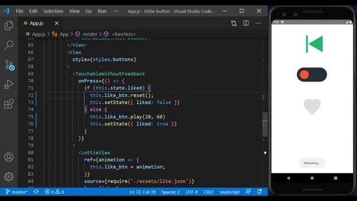357x201 pixels.
Task: Tap the grey heart like button on emulator
Action: point(312,106)
